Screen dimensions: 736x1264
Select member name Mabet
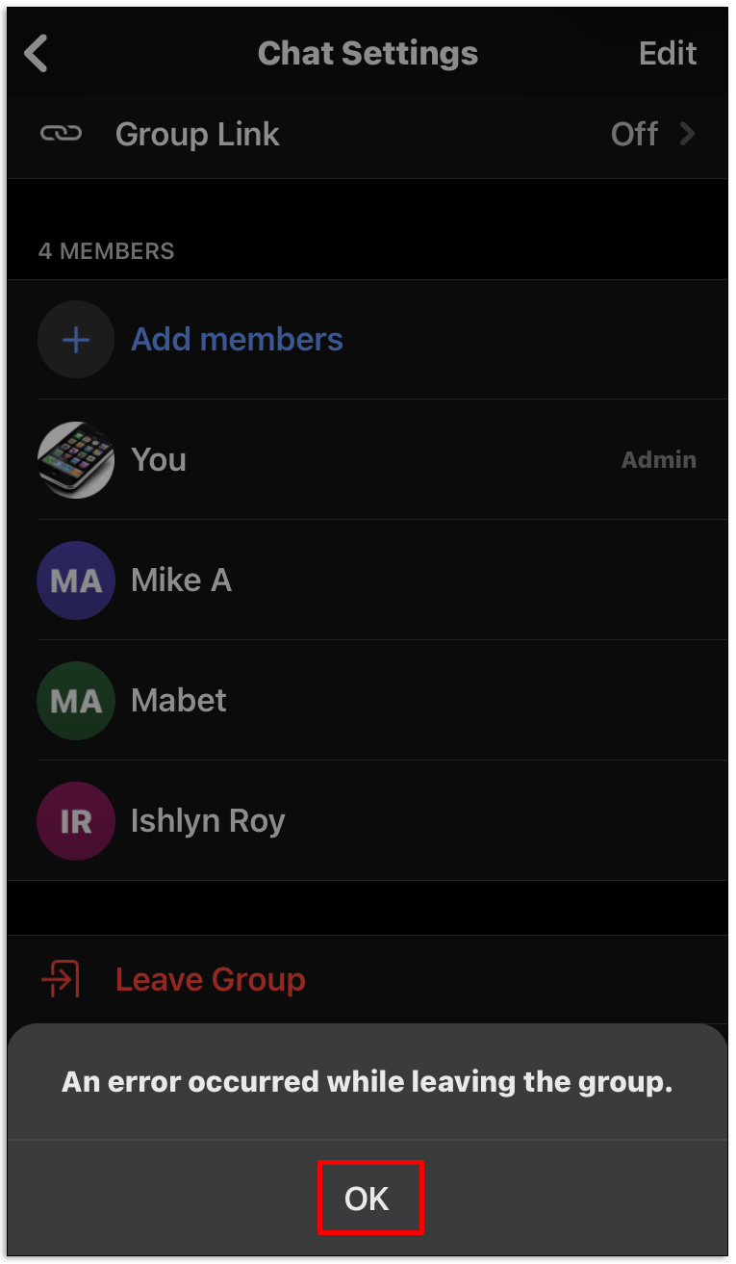(x=179, y=700)
